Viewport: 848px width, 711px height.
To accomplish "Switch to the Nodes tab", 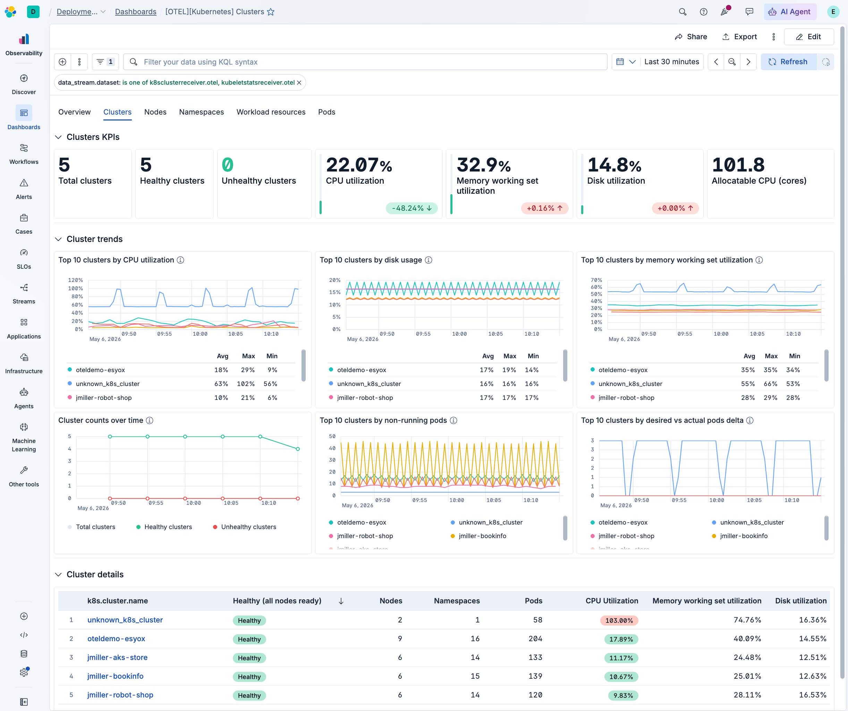I will pyautogui.click(x=155, y=112).
